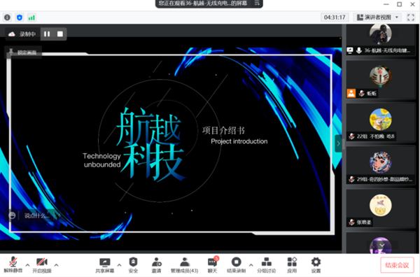Open the audio options arrow beside the microphone
The height and width of the screenshot is (277, 420).
point(27,265)
